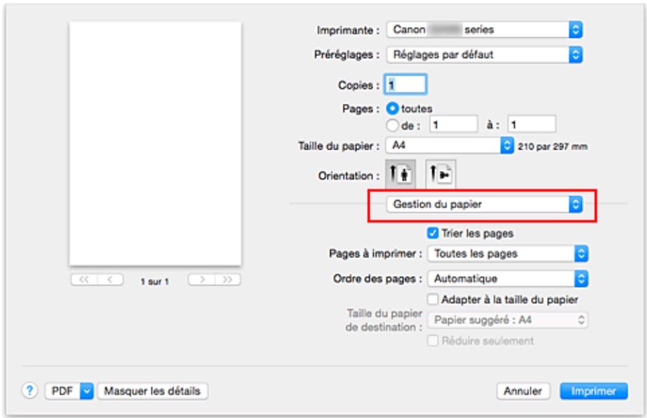
Task: Click 'Masquer les détails' button
Action: point(152,391)
